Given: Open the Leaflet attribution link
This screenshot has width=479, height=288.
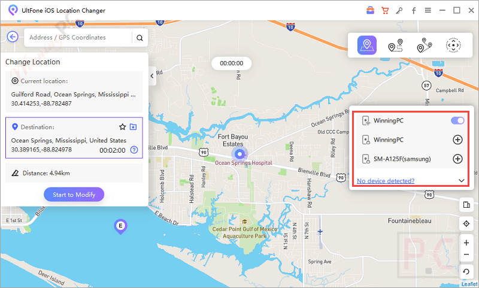Looking at the screenshot, I should tap(469, 284).
